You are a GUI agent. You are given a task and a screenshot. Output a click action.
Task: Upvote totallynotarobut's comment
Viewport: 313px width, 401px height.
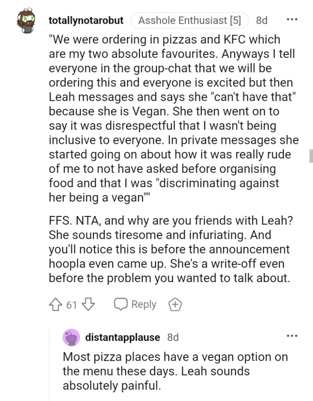pyautogui.click(x=55, y=304)
